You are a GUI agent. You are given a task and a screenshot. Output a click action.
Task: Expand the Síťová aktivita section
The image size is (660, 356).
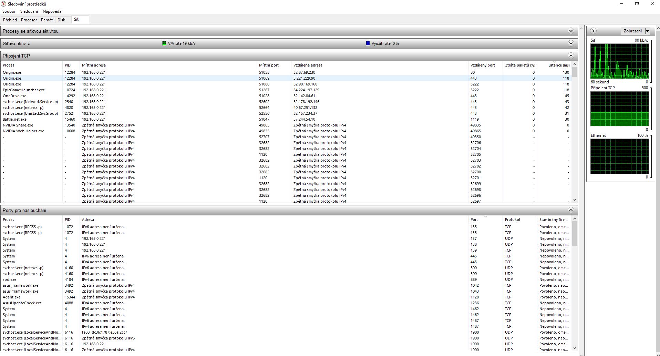571,43
